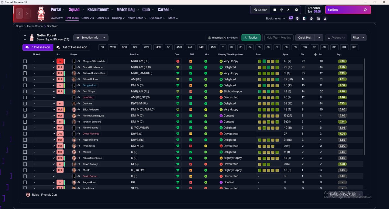Go forward with the right arrow button
The image size is (389, 209).
(x=27, y=13)
